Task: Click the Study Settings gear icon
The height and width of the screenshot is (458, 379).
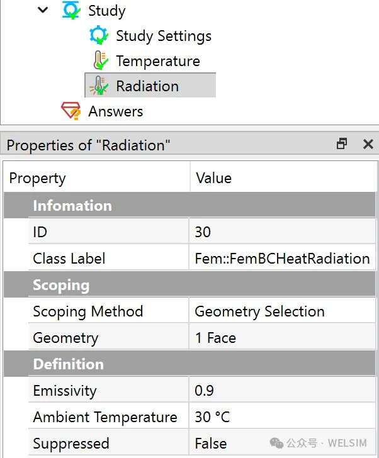Action: click(99, 36)
